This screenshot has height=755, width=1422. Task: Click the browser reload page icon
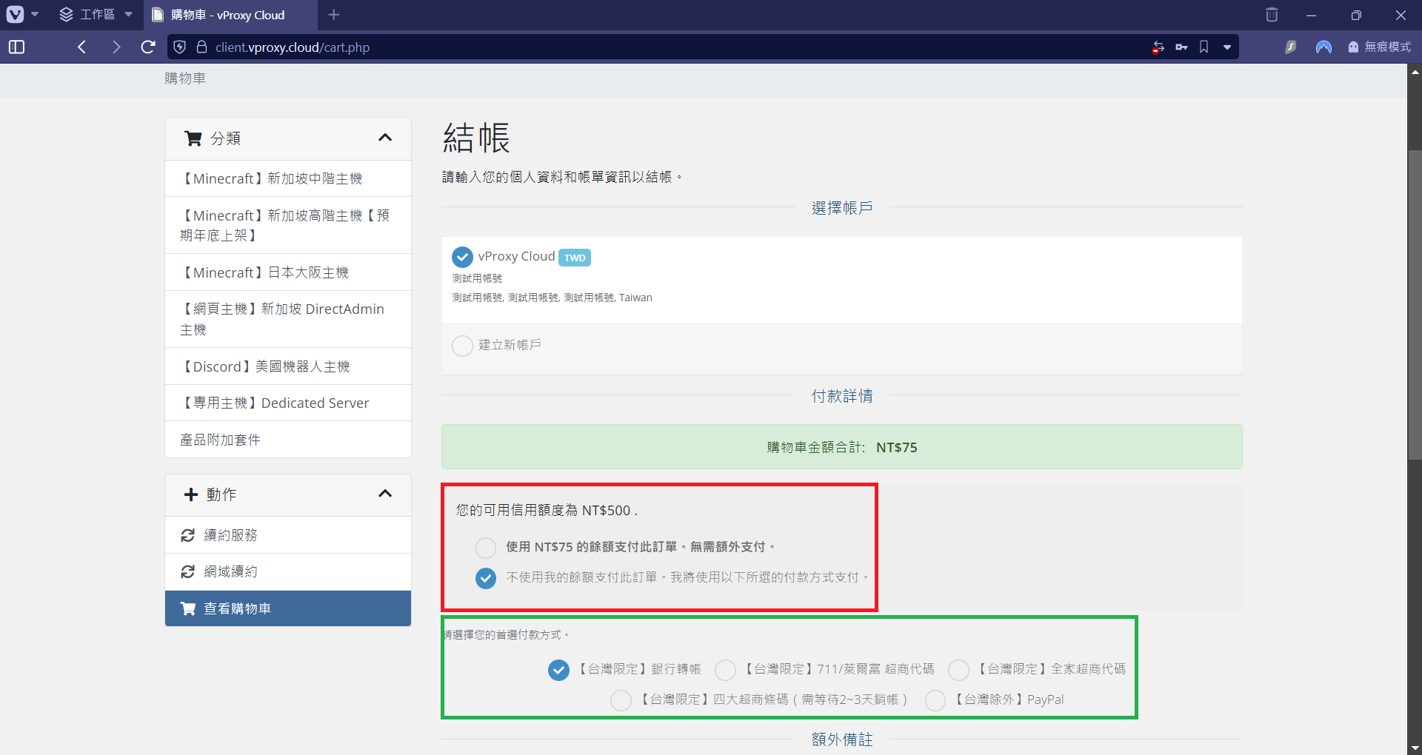148,47
